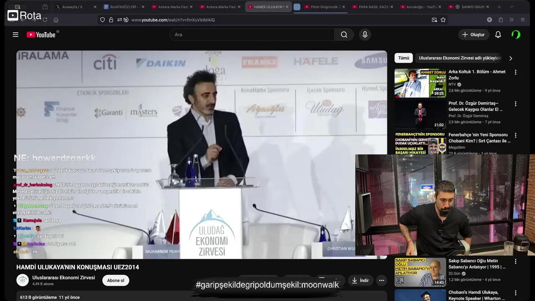Click the YouTube search input field
This screenshot has width=535, height=301.
[x=252, y=35]
